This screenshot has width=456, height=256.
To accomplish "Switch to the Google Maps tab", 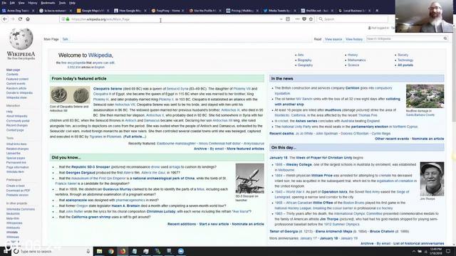I will 93,11.
